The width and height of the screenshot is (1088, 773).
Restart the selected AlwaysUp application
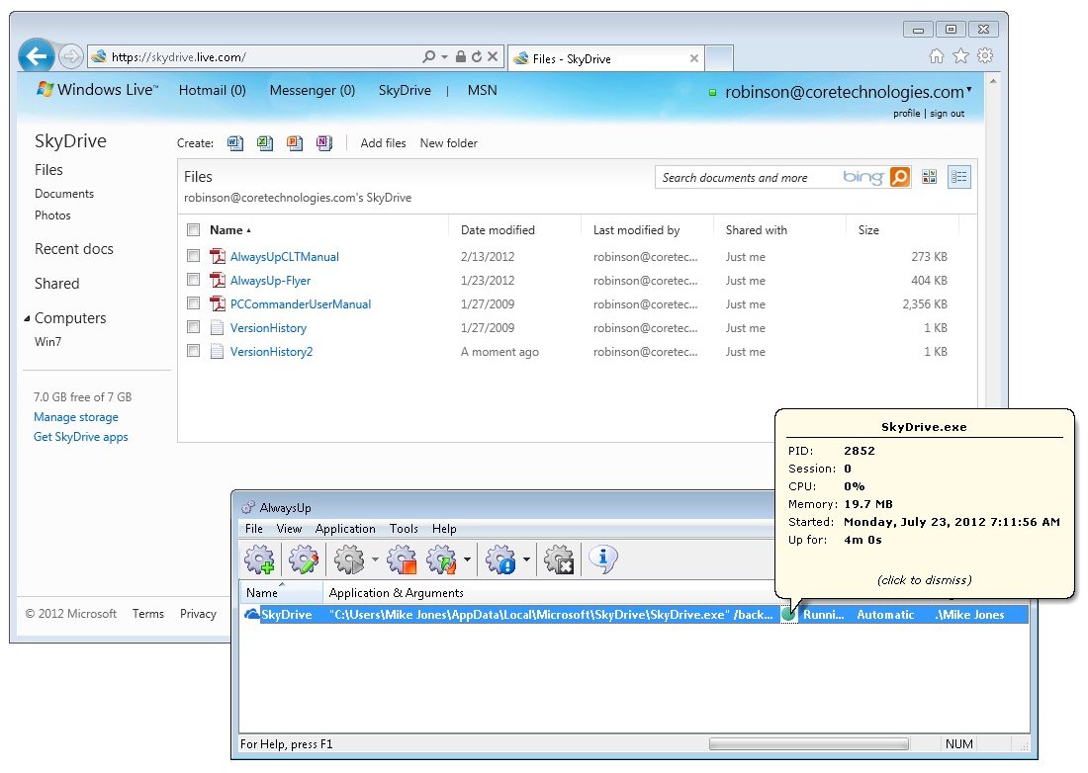tap(442, 559)
